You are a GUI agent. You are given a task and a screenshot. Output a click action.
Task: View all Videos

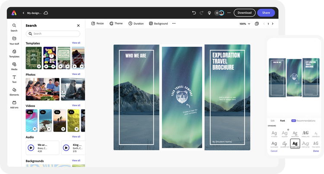(x=76, y=106)
